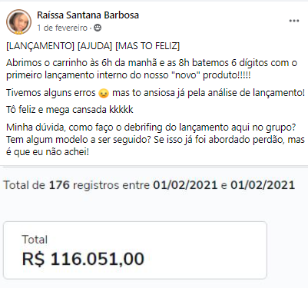
Task: Click the '1 de fevereiro' post timestamp
Action: 62,28
